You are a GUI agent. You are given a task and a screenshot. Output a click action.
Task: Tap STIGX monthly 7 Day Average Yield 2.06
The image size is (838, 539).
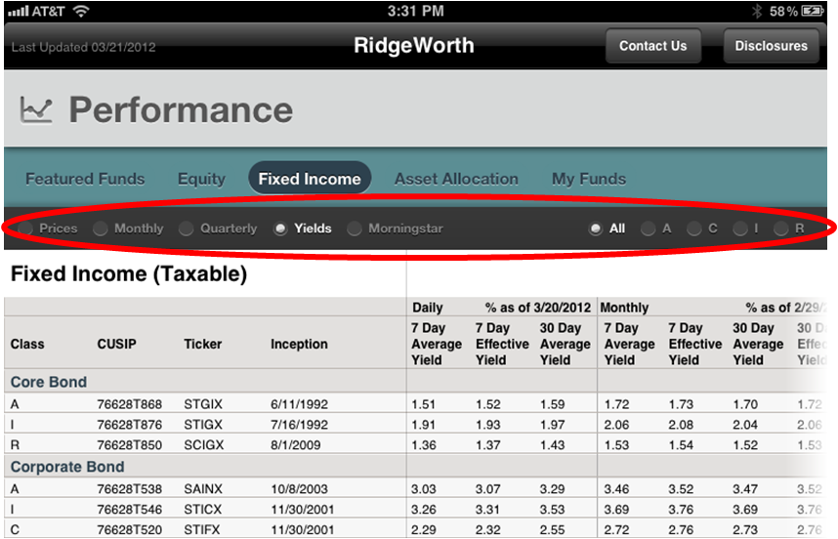tap(616, 425)
